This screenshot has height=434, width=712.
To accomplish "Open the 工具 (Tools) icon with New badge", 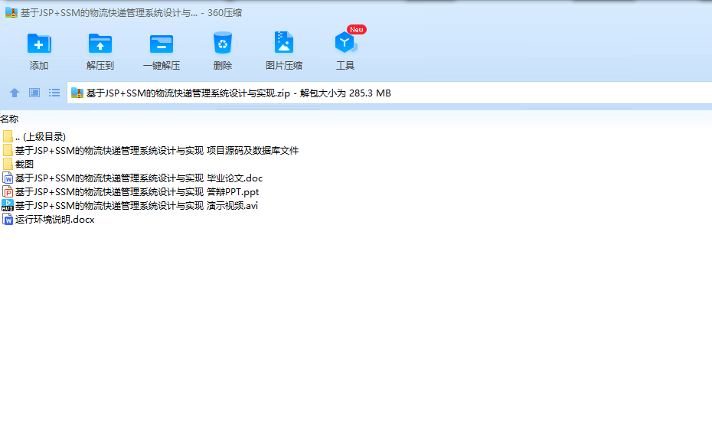I will (x=346, y=43).
